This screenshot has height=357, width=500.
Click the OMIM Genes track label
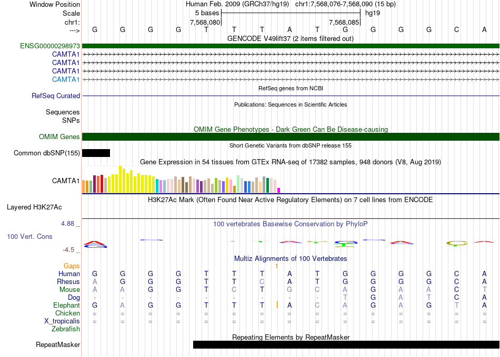[x=59, y=137]
